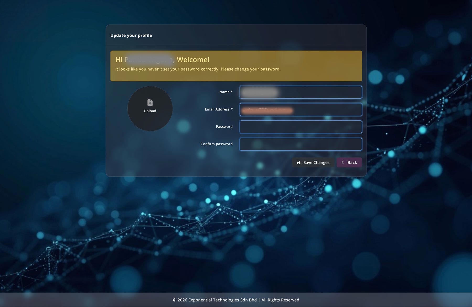The image size is (472, 307).
Task: Click the file upload arrow icon
Action: (x=150, y=102)
